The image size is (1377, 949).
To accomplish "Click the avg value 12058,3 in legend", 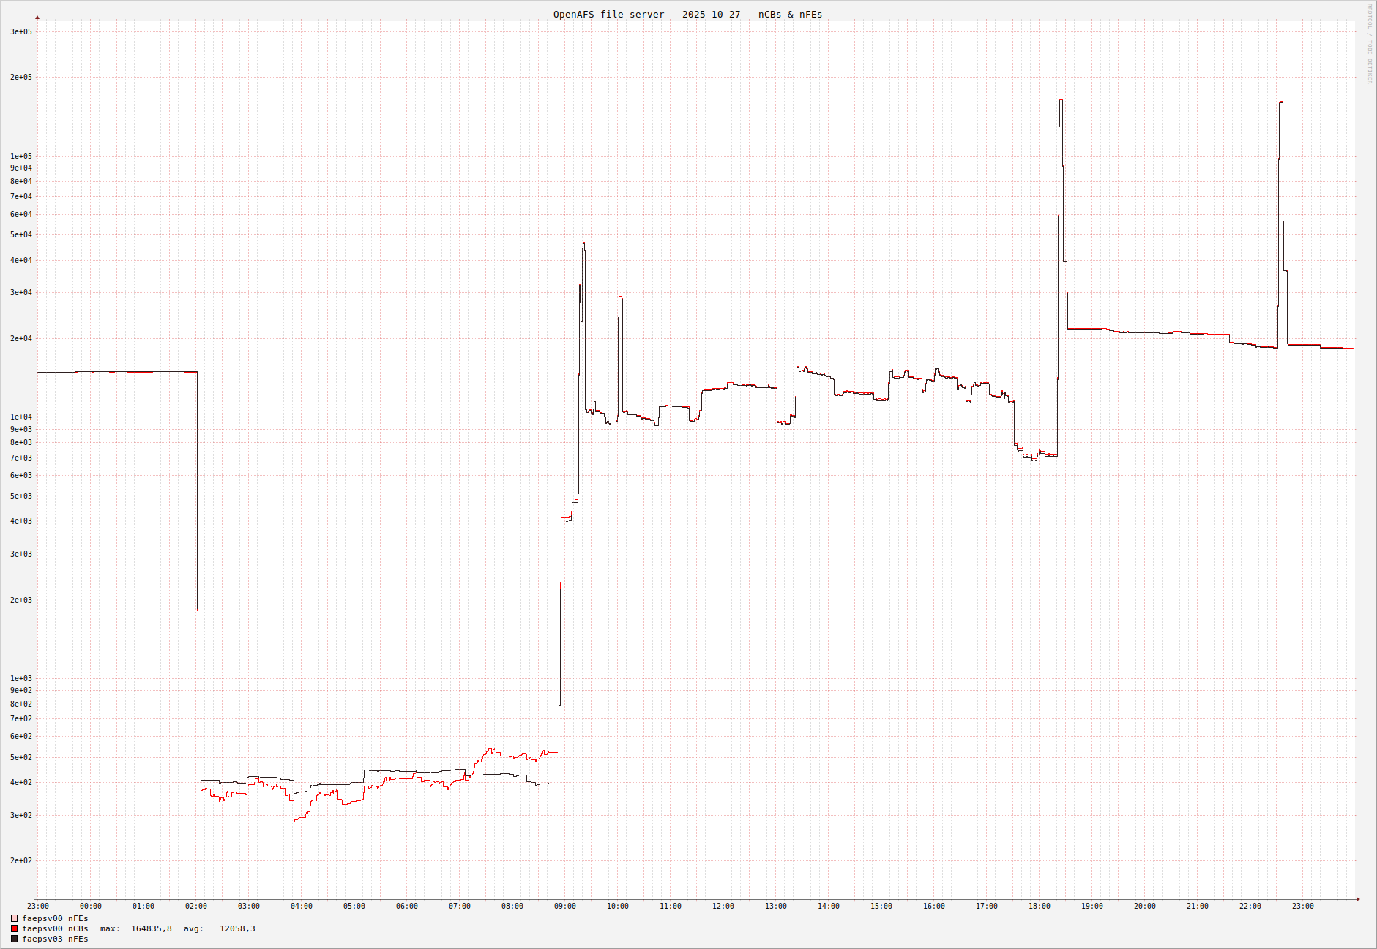I will coord(237,928).
